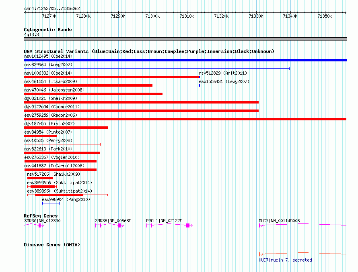Click the SMR3A gene glyph
The image size is (358, 272).
click(x=34, y=225)
